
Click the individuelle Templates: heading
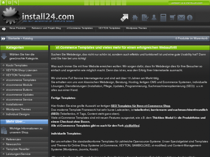[66, 133]
